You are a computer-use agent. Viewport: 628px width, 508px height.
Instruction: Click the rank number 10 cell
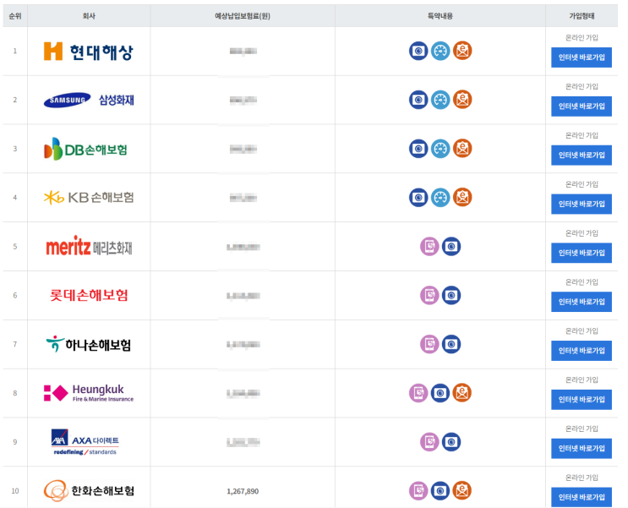pos(15,491)
